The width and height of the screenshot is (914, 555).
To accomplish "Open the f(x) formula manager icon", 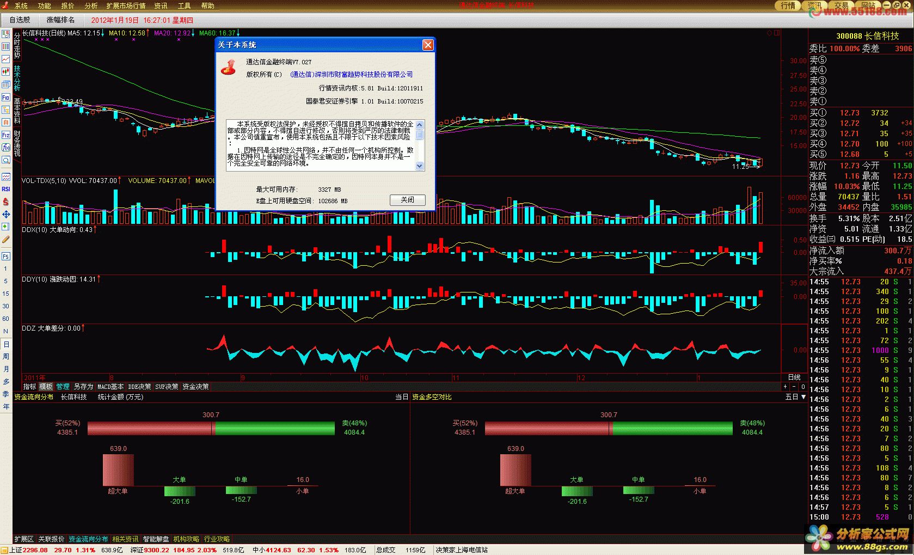I will [x=6, y=148].
